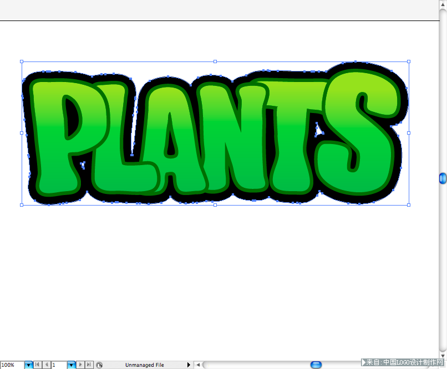This screenshot has width=447, height=369.
Task: Click the left-middle selection bounding handle
Action: (22, 133)
